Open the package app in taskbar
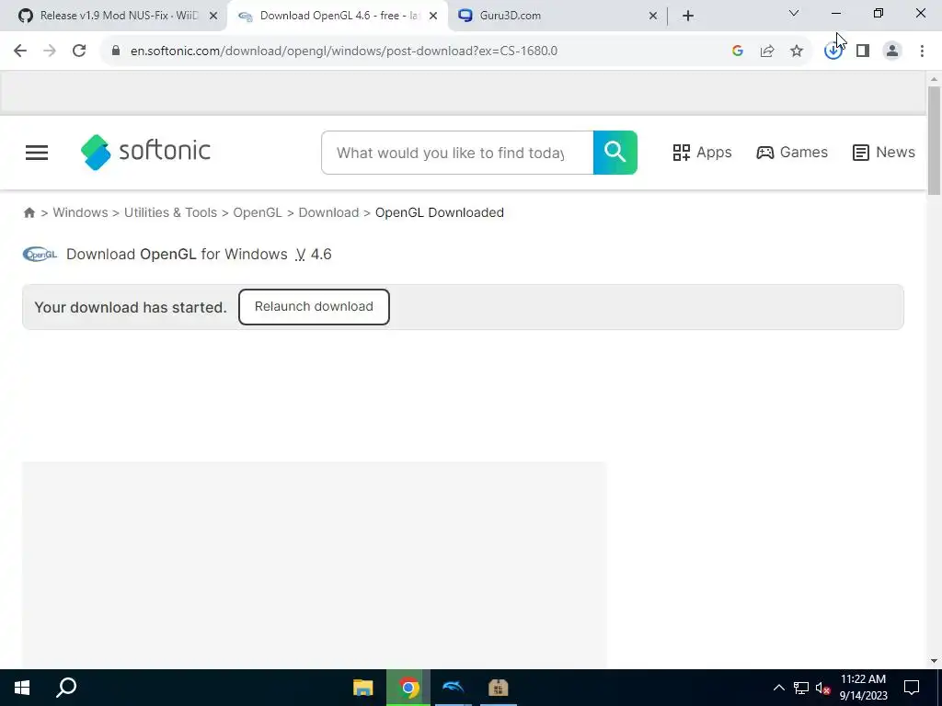 (x=498, y=688)
